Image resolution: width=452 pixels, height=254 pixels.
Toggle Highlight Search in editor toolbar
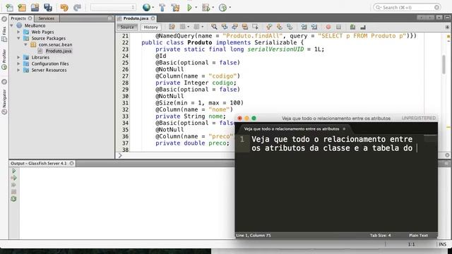pyautogui.click(x=245, y=27)
